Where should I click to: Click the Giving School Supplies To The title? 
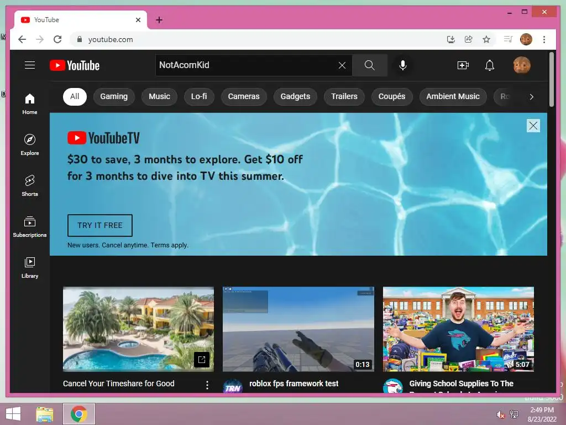[x=462, y=383]
